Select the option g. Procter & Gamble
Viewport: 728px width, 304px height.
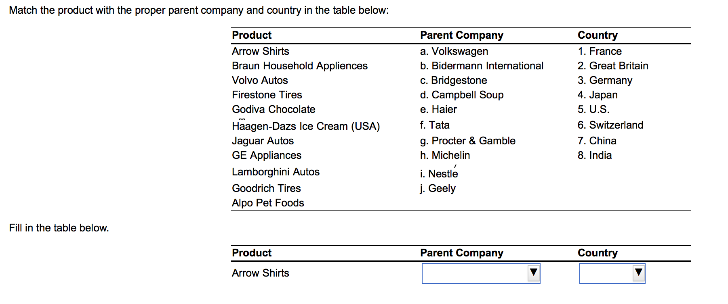[468, 141]
